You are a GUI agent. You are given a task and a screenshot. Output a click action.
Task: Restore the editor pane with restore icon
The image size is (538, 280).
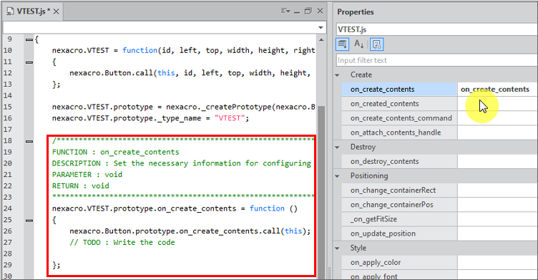point(308,11)
